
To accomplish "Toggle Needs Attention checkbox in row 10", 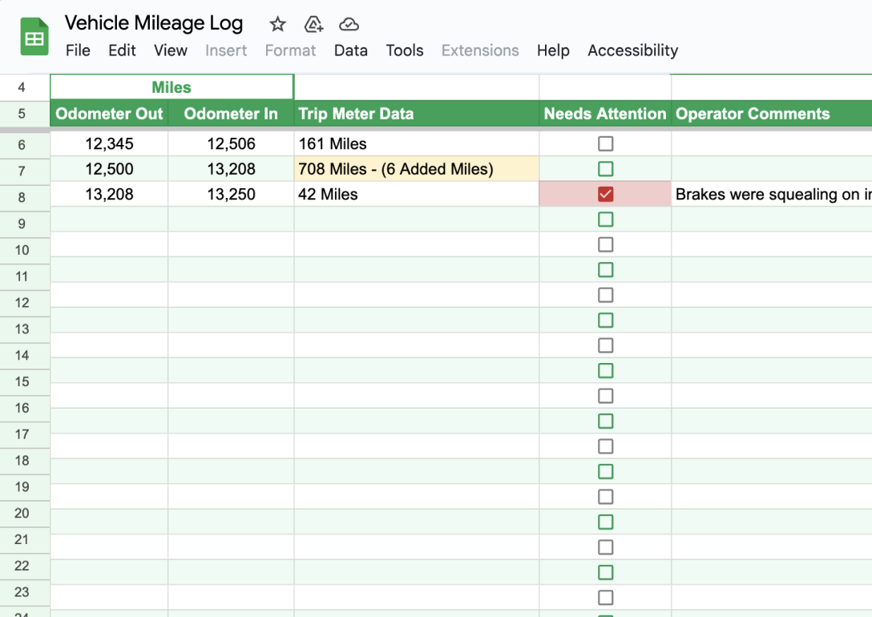I will 606,244.
